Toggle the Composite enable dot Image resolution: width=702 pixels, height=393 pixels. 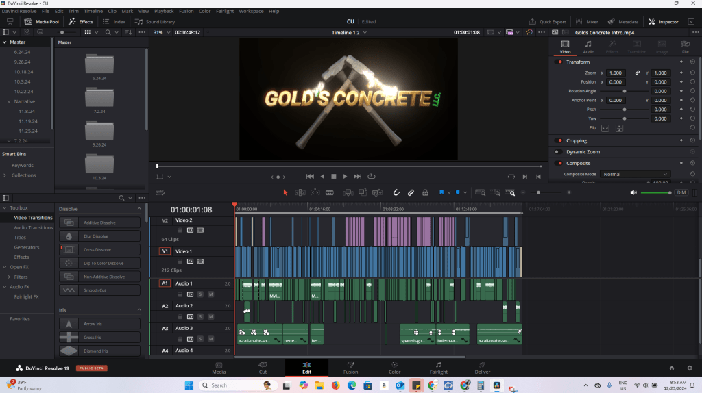pyautogui.click(x=559, y=163)
